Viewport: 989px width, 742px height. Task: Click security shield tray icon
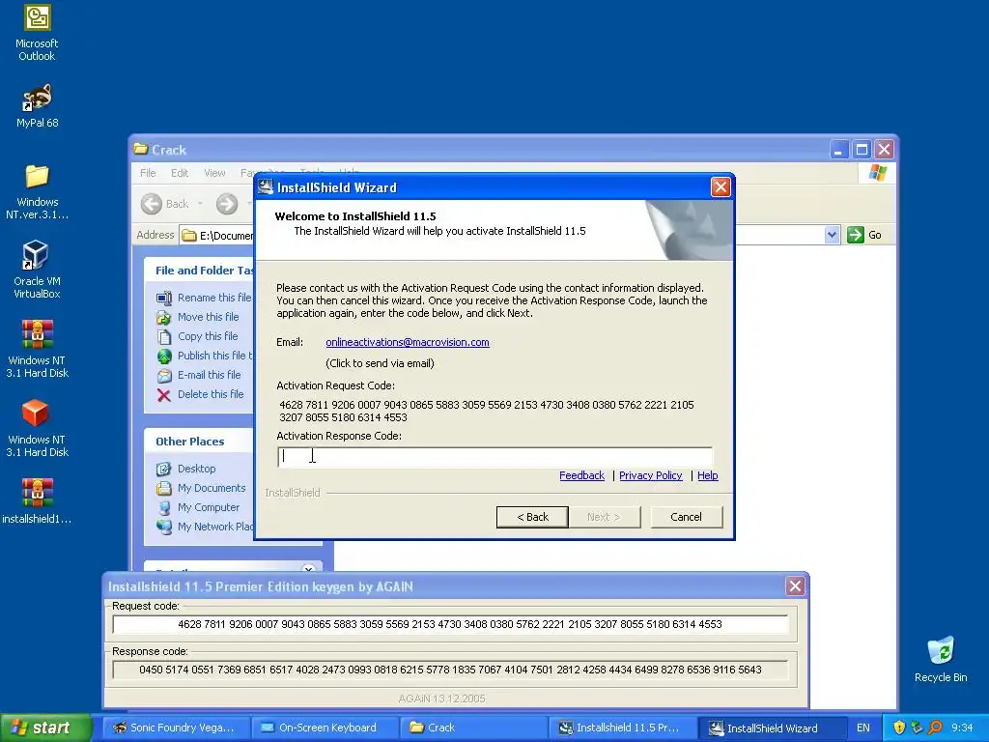pyautogui.click(x=899, y=728)
